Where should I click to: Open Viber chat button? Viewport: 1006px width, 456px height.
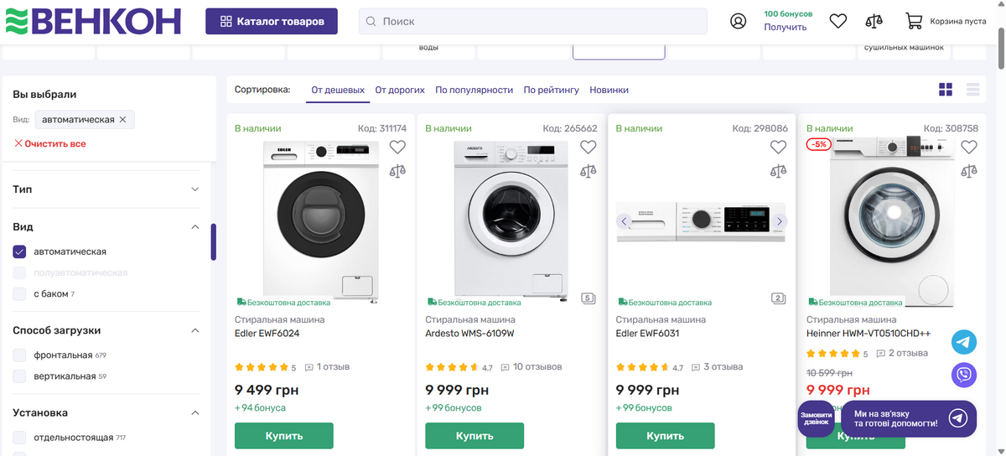click(964, 375)
